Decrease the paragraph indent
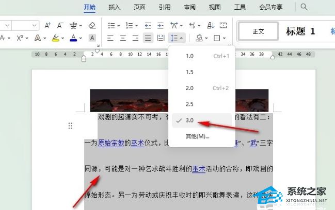 [148, 26]
